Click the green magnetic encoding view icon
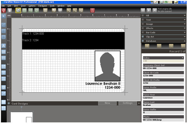This screenshot has height=124, width=187. click(x=31, y=11)
